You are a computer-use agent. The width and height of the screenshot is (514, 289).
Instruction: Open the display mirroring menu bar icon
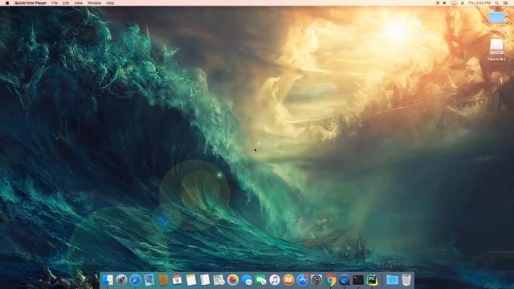tap(454, 3)
